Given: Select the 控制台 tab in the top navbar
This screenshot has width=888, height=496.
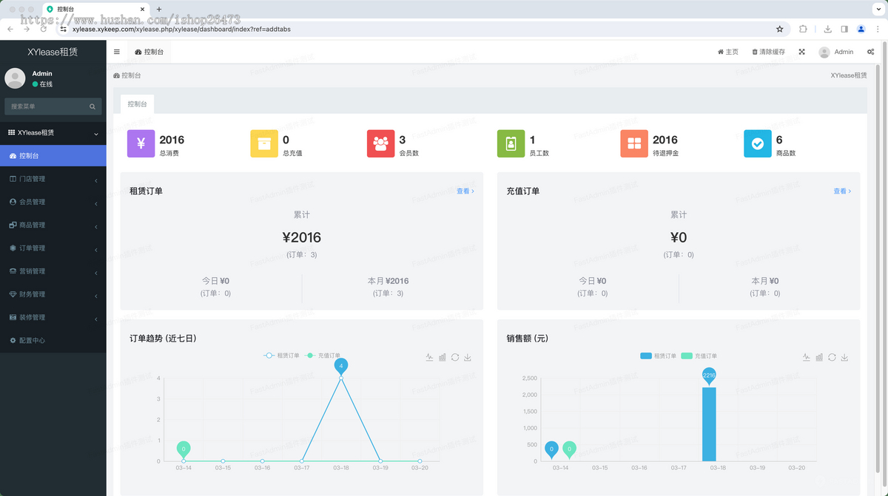Looking at the screenshot, I should tap(149, 52).
